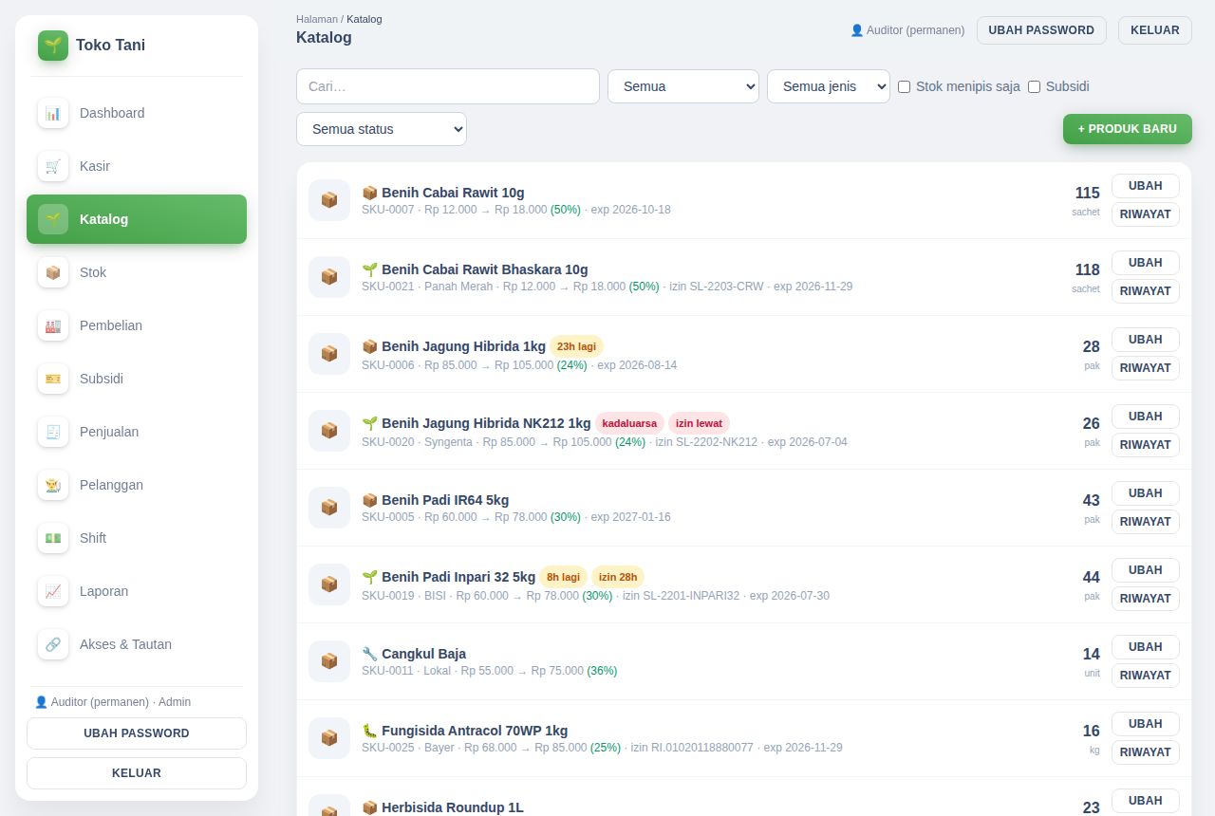Open Pembelian via its factory icon
Screen dimensions: 1215x816
click(53, 325)
